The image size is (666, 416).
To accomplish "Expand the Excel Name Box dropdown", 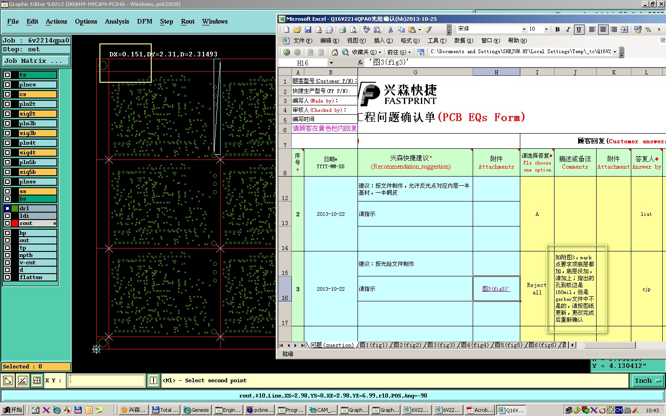I will click(x=331, y=63).
